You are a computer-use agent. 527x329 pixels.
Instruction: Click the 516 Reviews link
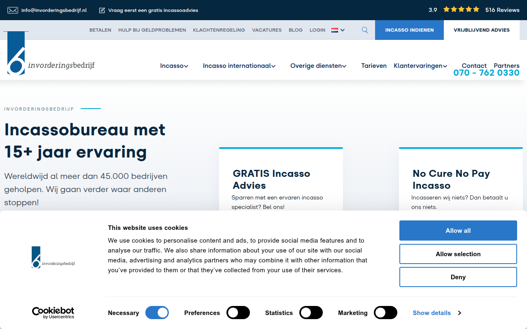click(502, 10)
